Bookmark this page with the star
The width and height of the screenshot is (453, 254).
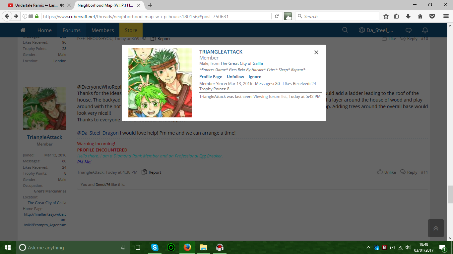pos(386,17)
